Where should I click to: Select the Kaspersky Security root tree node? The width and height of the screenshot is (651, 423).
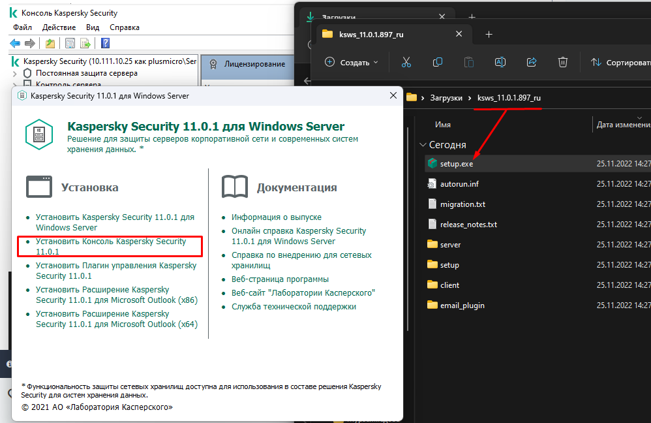110,61
